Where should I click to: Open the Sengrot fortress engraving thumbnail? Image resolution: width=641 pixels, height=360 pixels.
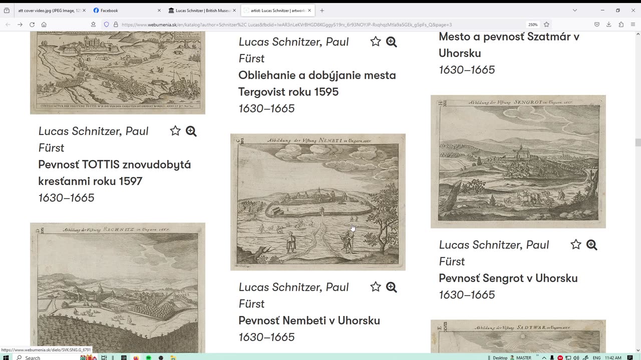[x=518, y=161]
